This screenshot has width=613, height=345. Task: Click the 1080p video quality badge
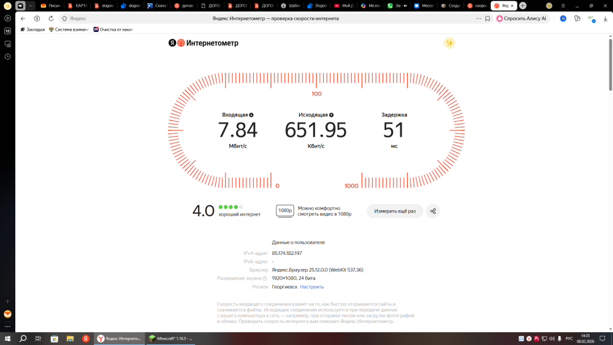click(284, 211)
